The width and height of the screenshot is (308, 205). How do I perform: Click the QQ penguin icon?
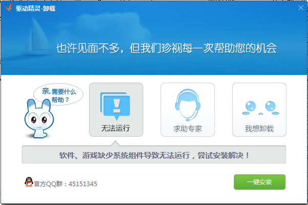pos(29,182)
